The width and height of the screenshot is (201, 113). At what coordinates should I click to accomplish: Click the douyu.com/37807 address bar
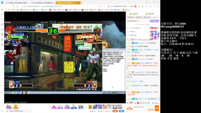coord(52,6)
